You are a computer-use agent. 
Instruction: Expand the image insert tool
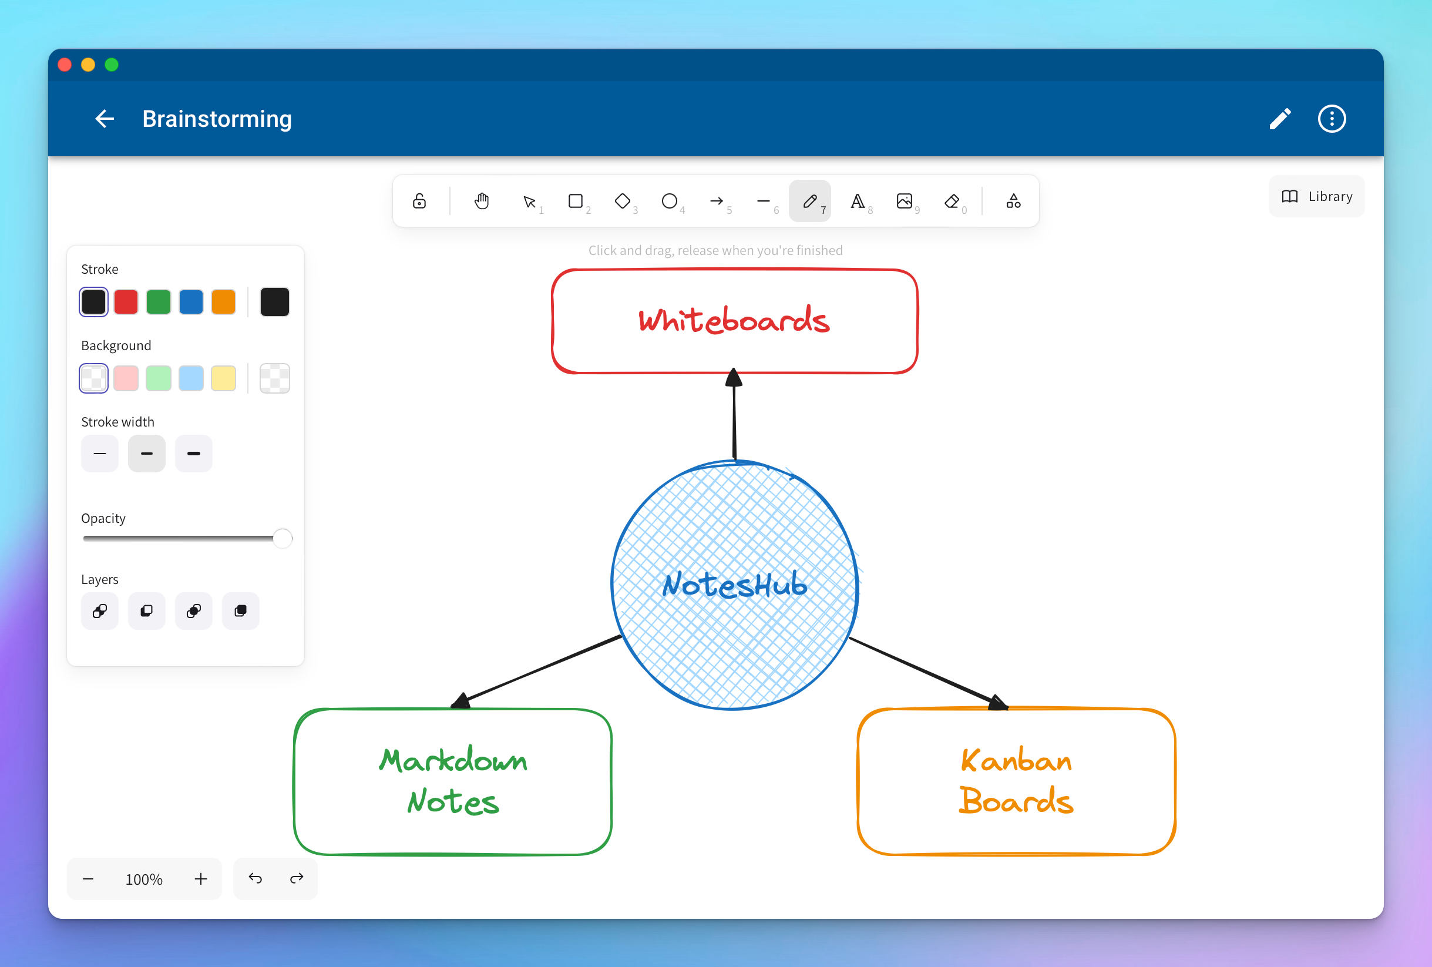pyautogui.click(x=905, y=201)
